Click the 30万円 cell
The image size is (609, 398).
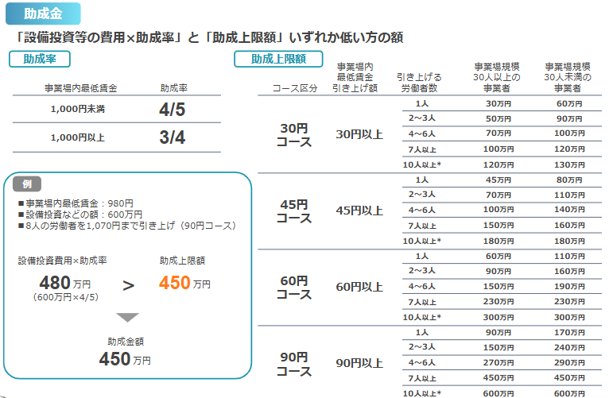pos(498,104)
